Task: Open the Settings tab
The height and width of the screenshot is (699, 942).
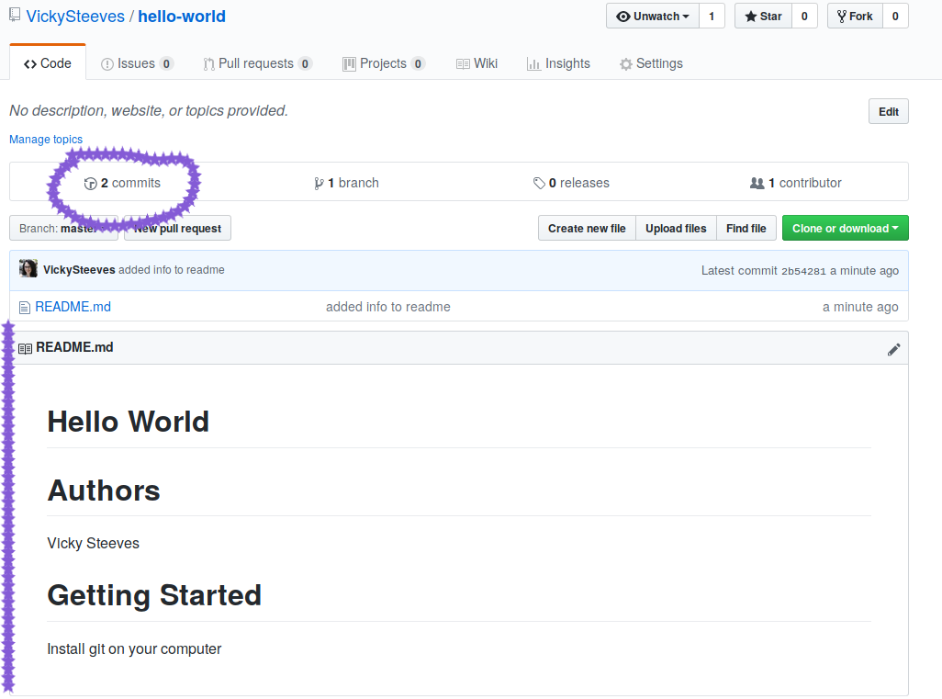Action: tap(651, 63)
